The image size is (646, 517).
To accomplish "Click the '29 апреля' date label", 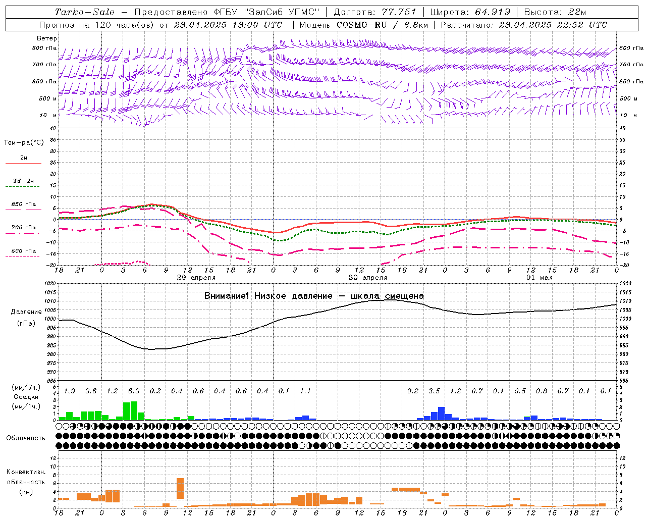I will tap(196, 278).
